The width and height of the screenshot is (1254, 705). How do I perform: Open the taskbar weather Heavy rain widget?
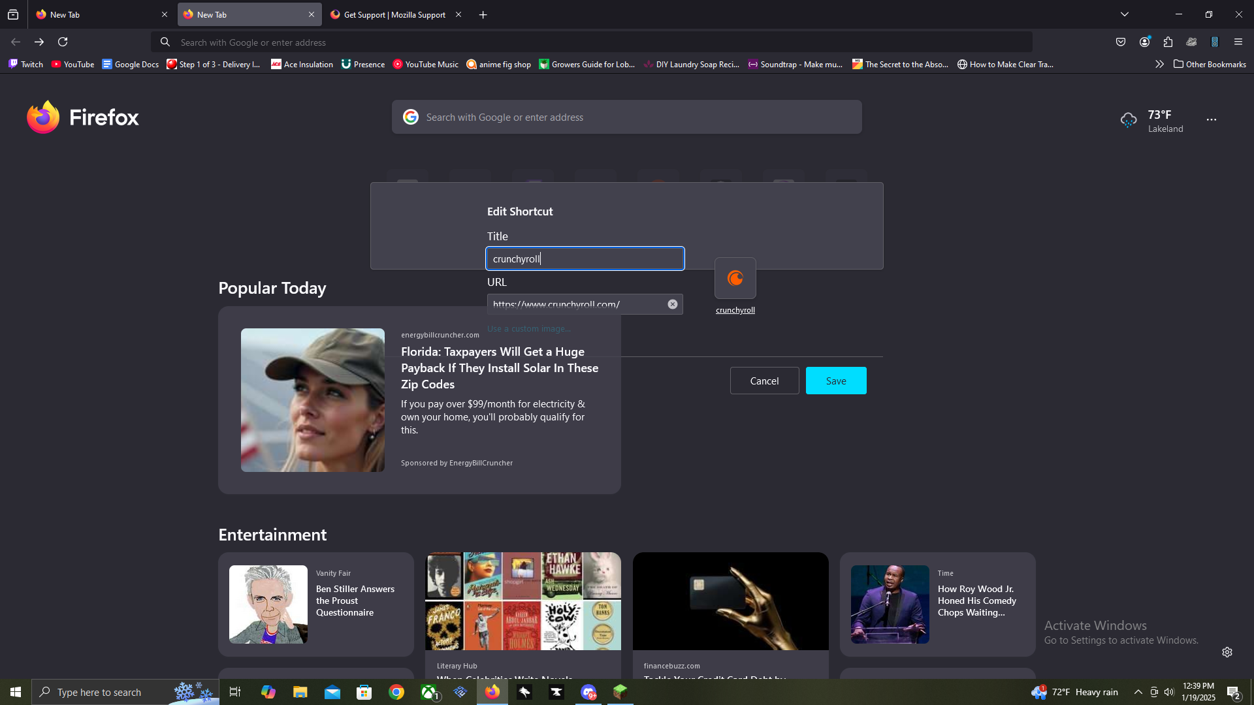(x=1075, y=692)
